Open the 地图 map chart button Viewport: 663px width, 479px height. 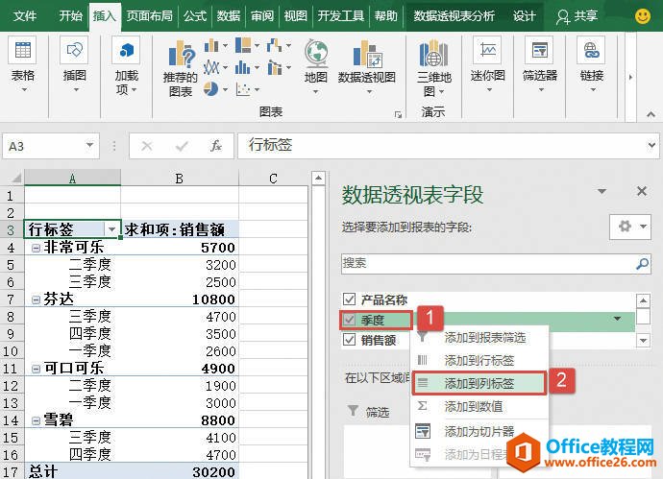[316, 66]
